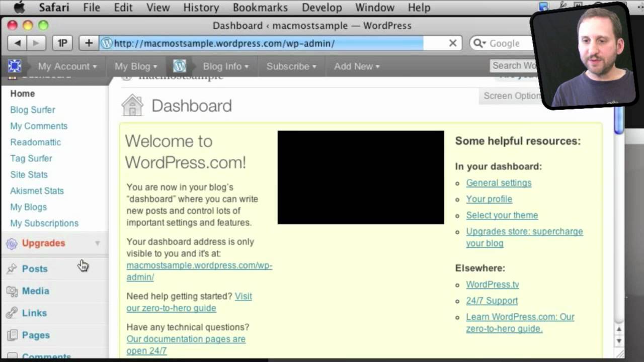This screenshot has width=644, height=362.
Task: Open Blog Surfer in sidebar
Action: click(x=33, y=110)
